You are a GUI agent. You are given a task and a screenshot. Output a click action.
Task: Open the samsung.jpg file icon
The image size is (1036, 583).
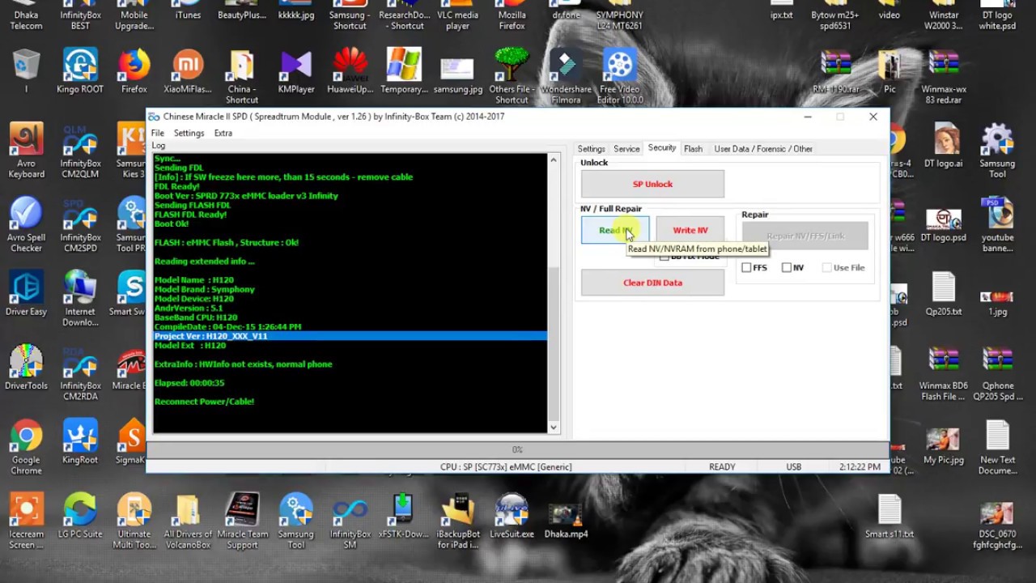click(x=457, y=75)
